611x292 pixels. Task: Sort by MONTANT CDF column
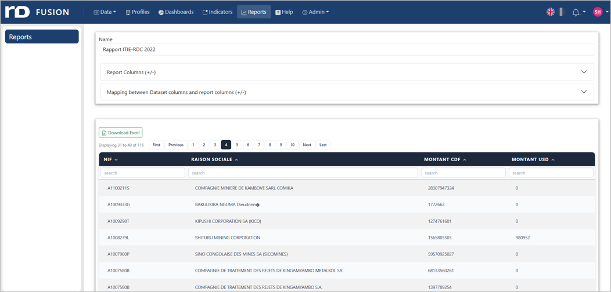point(445,159)
